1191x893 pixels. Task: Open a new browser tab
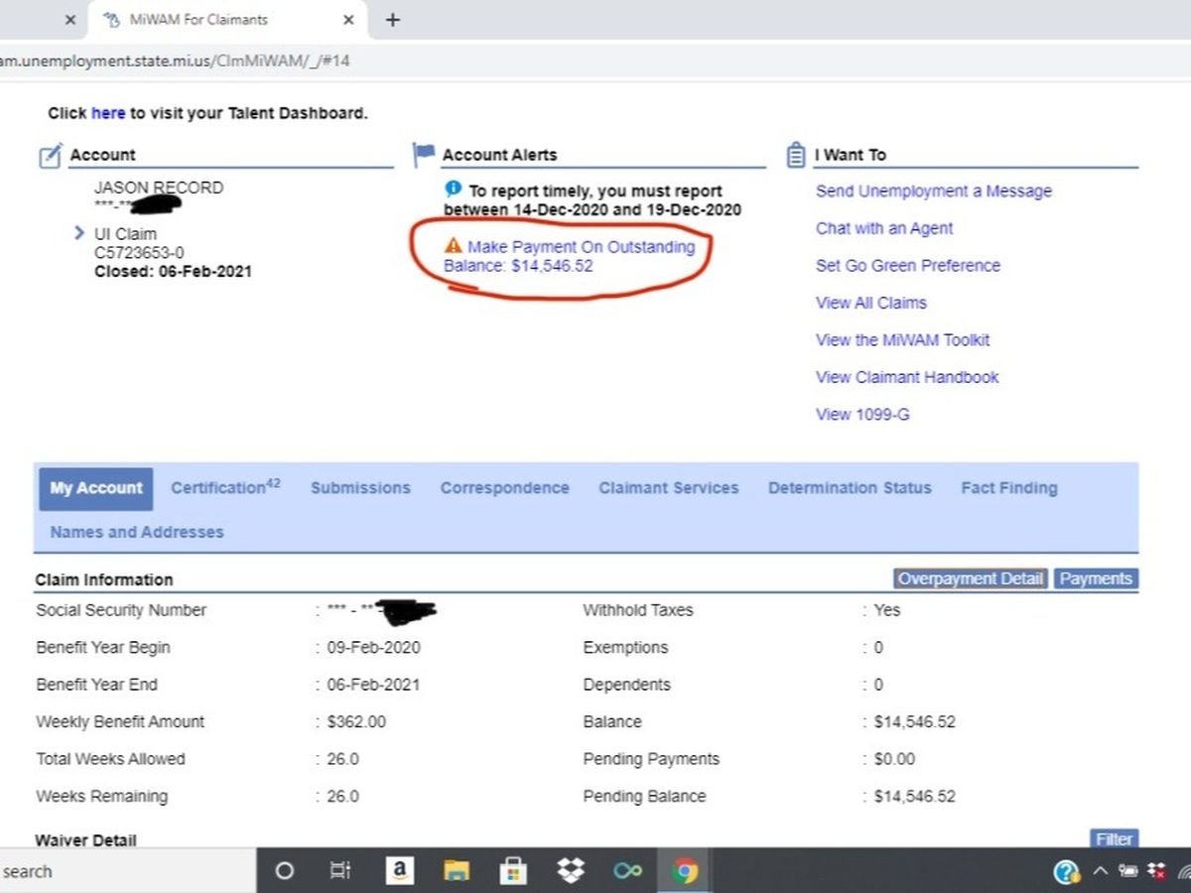coord(392,20)
